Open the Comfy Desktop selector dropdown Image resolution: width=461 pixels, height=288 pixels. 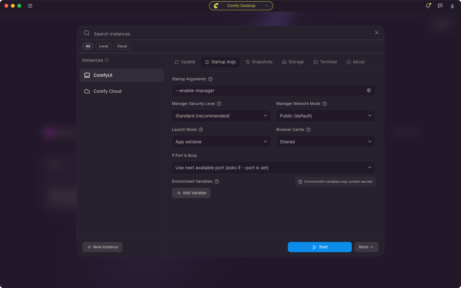click(241, 6)
